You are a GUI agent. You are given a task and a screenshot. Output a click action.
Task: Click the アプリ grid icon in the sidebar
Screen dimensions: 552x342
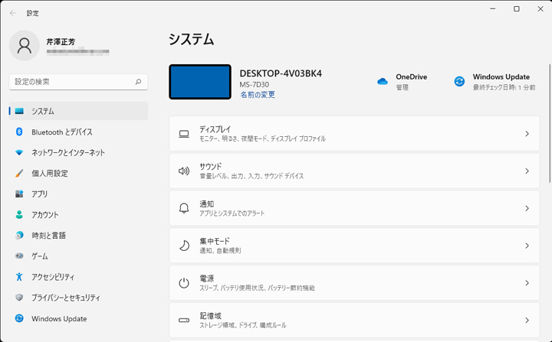(x=19, y=194)
